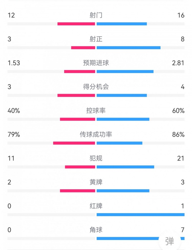
Task: Click the 红牌 red cards label
Action: pos(96,206)
